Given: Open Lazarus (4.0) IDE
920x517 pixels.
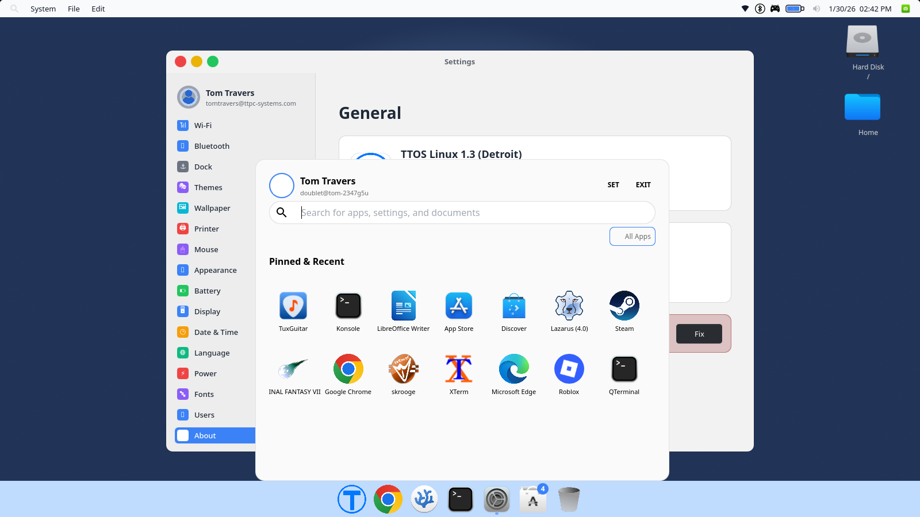Looking at the screenshot, I should tap(569, 312).
